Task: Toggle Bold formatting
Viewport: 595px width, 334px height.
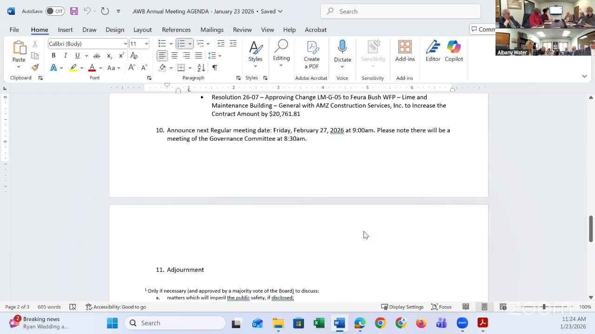Action: pos(53,56)
